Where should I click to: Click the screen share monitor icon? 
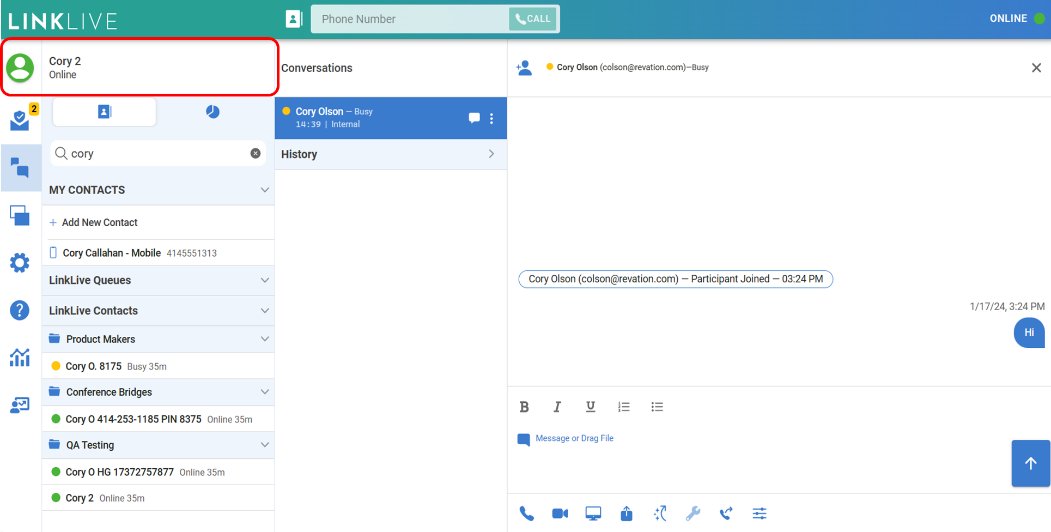pos(593,513)
